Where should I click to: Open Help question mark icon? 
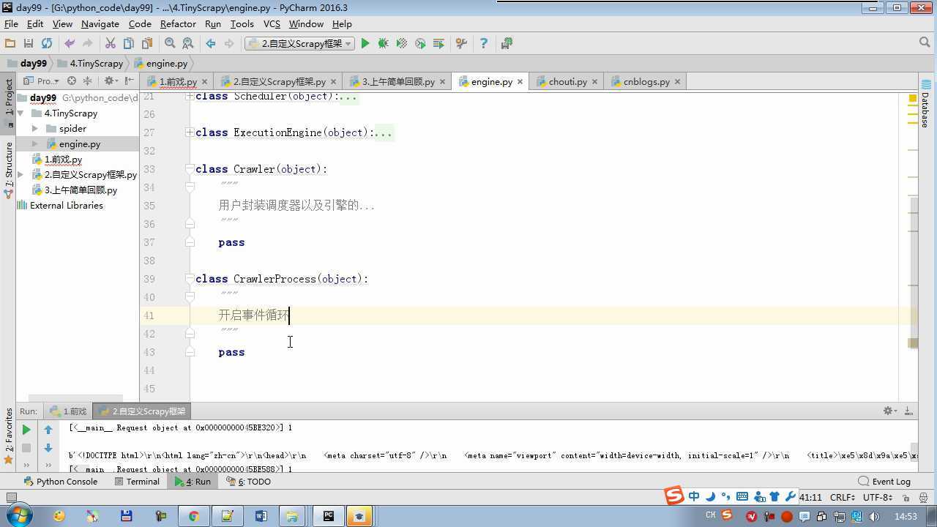(x=483, y=44)
